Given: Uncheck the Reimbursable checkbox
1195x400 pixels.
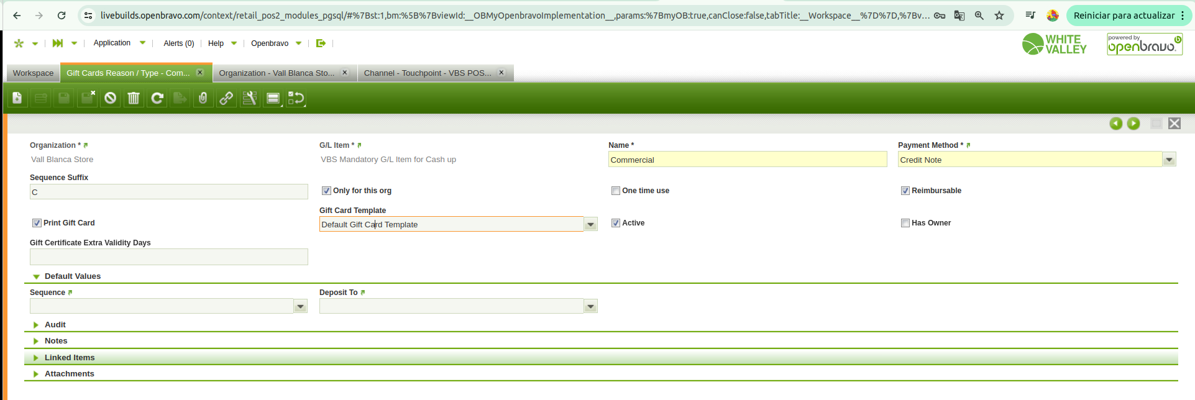Looking at the screenshot, I should tap(905, 191).
